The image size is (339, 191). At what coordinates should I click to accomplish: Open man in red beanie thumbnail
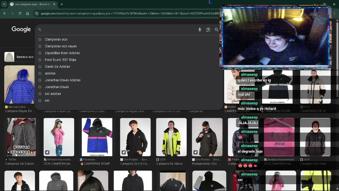(315, 137)
